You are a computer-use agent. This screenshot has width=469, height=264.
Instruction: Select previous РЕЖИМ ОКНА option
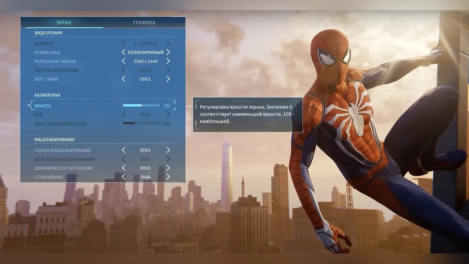coord(124,52)
